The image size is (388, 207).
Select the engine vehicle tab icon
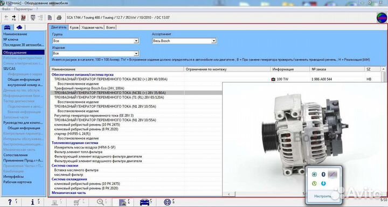(x=19, y=27)
